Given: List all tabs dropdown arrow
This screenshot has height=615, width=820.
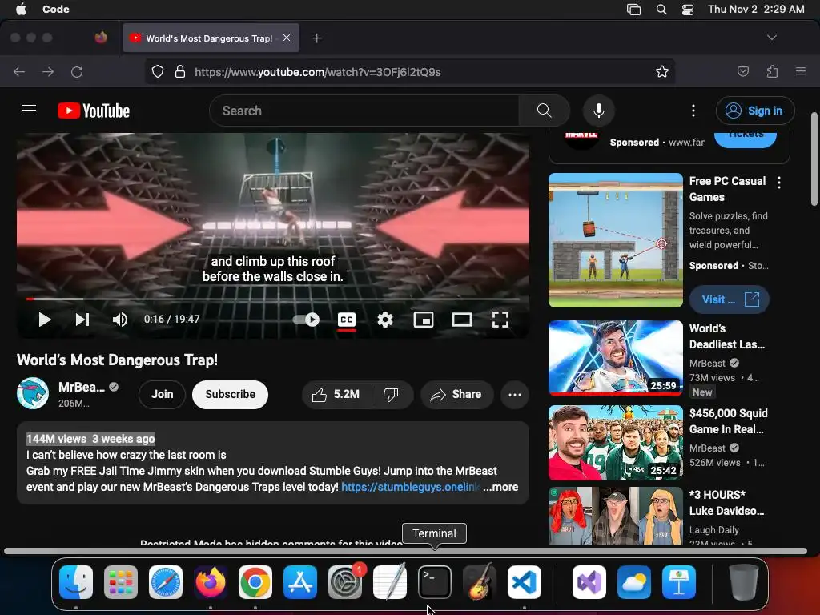Looking at the screenshot, I should tap(771, 38).
